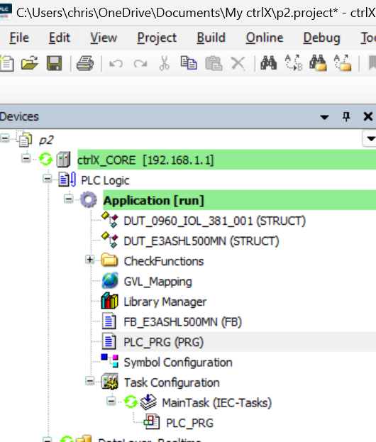Click the Undo arrow icon

point(116,64)
